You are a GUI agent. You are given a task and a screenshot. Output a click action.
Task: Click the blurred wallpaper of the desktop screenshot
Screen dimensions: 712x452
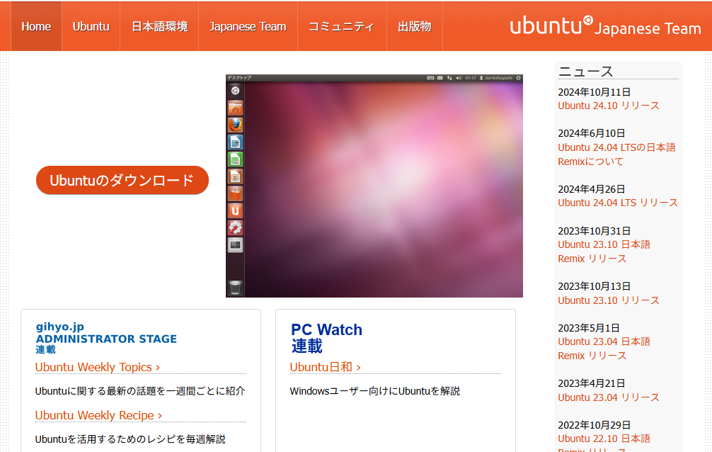tap(384, 190)
